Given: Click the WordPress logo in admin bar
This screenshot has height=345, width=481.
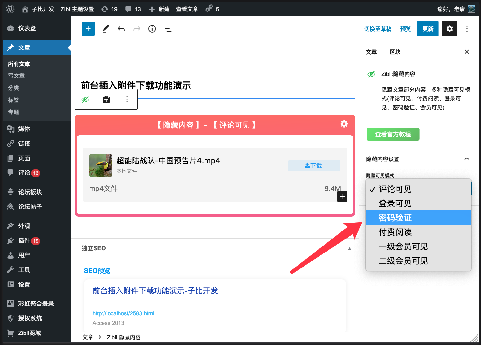Looking at the screenshot, I should (10, 9).
